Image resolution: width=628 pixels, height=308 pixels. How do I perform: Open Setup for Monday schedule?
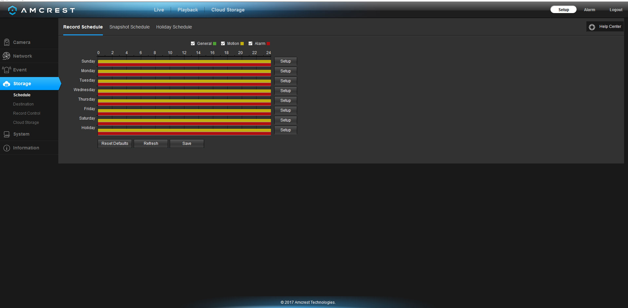click(286, 71)
